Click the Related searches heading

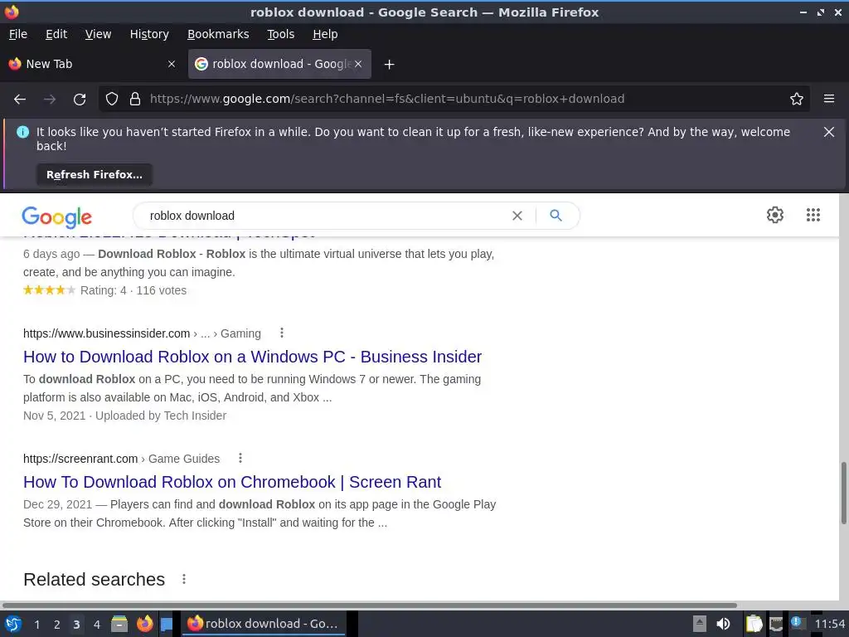(95, 579)
